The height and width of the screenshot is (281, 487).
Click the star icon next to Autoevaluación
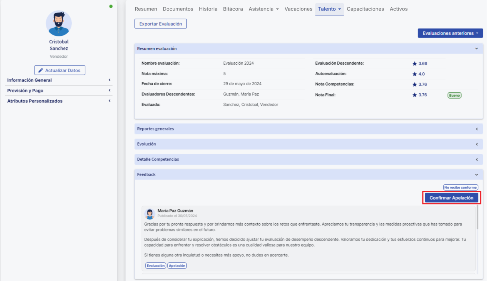tap(414, 74)
